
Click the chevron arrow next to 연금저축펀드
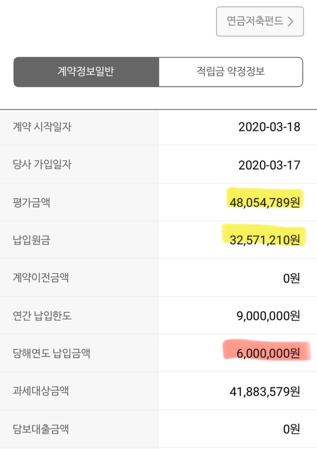click(291, 22)
